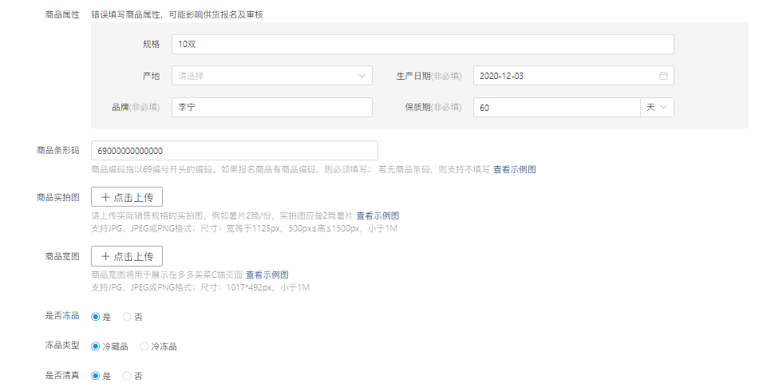
Task: Open 查看示例图 link for 商品实拍图
Action: coord(378,215)
